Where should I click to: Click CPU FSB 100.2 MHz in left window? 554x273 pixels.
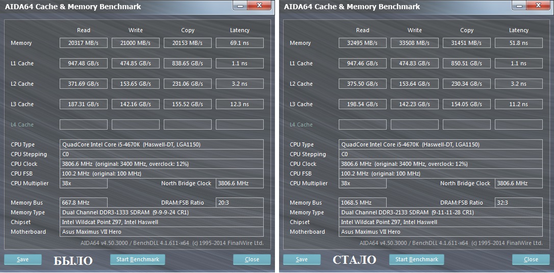pyautogui.click(x=162, y=173)
